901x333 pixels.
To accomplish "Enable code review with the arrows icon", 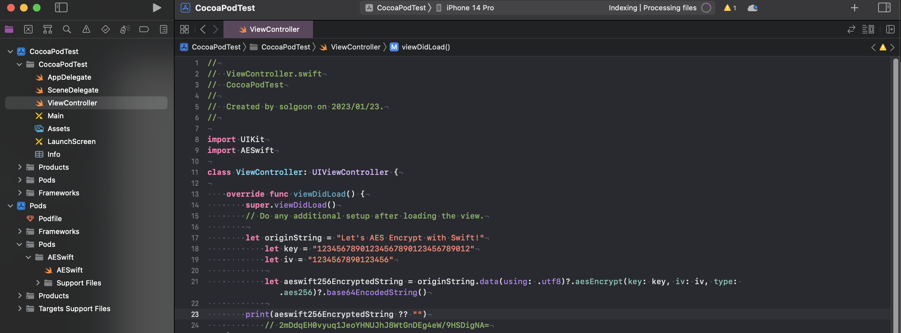I will [x=851, y=29].
